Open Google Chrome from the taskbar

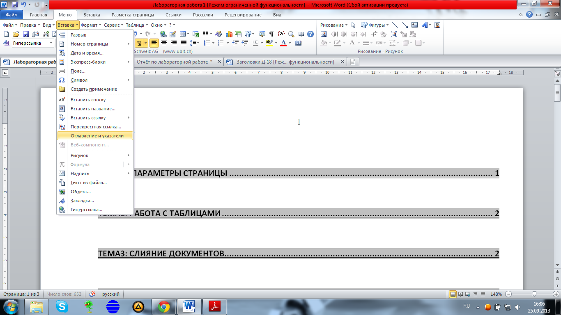coord(164,306)
